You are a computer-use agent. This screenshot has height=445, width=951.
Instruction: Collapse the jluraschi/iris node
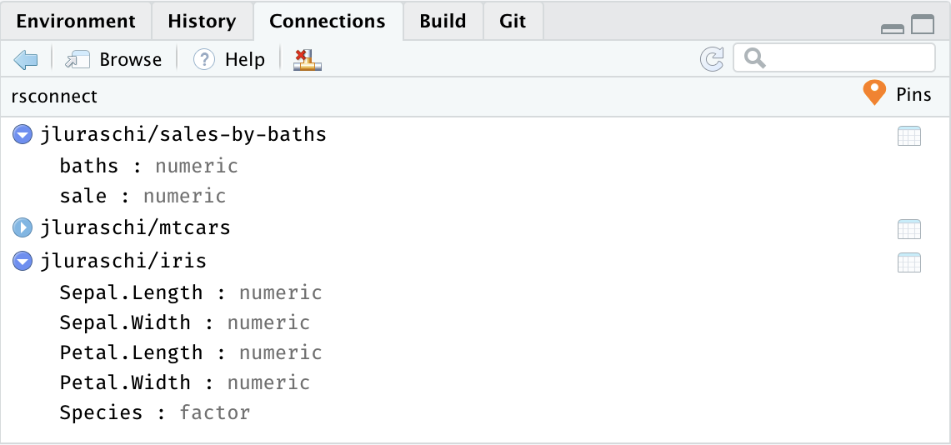pos(23,262)
